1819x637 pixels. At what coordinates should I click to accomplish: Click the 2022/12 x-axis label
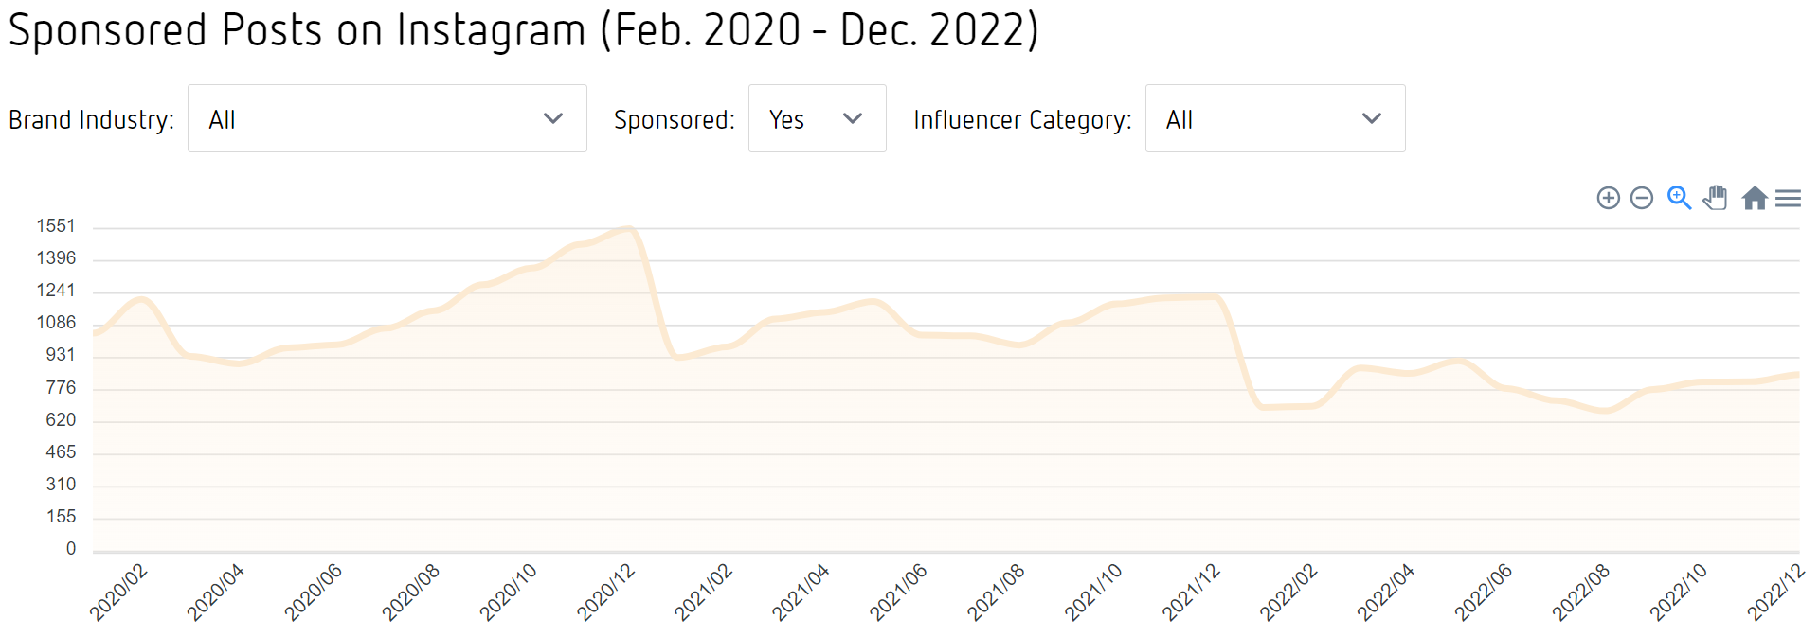1776,593
